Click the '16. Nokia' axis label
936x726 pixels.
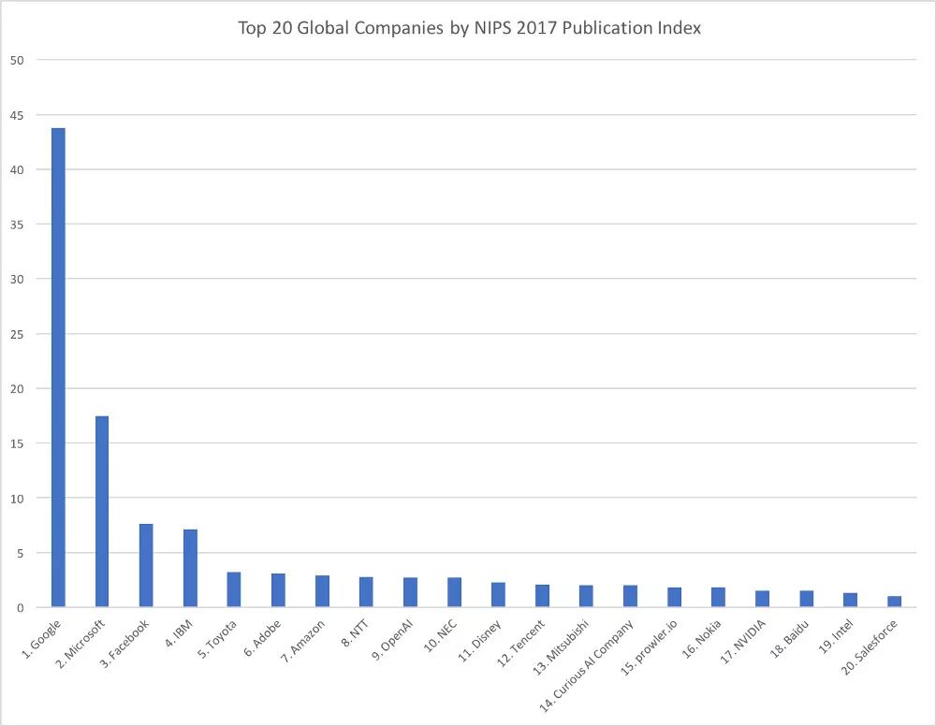[702, 639]
